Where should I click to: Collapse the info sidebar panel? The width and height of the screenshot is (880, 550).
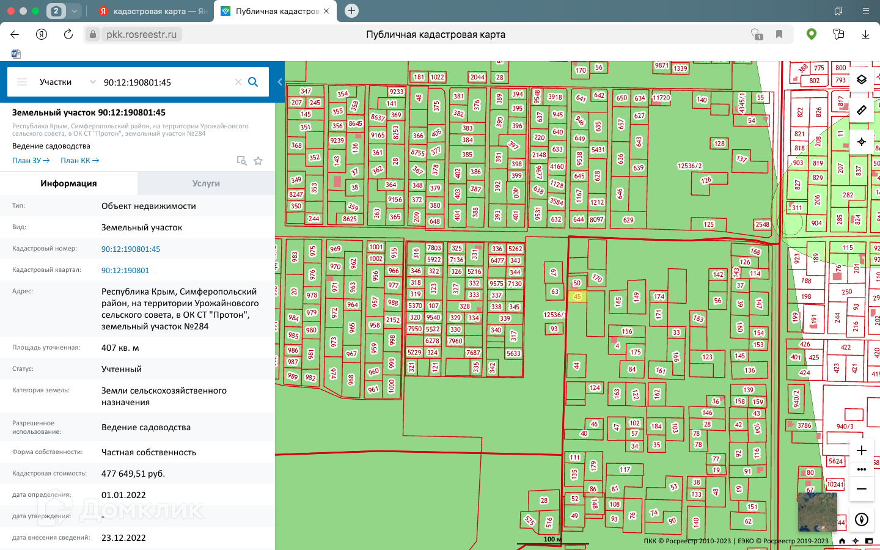[280, 82]
